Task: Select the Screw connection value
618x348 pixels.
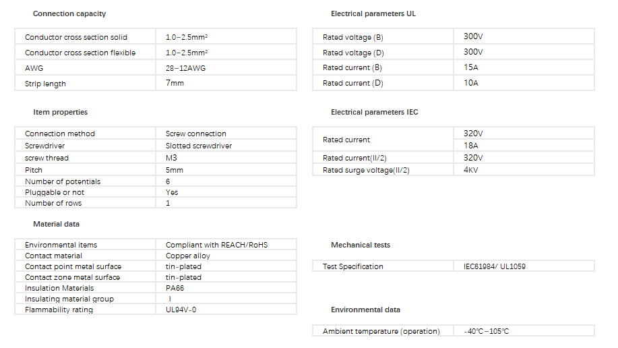Action: [196, 134]
